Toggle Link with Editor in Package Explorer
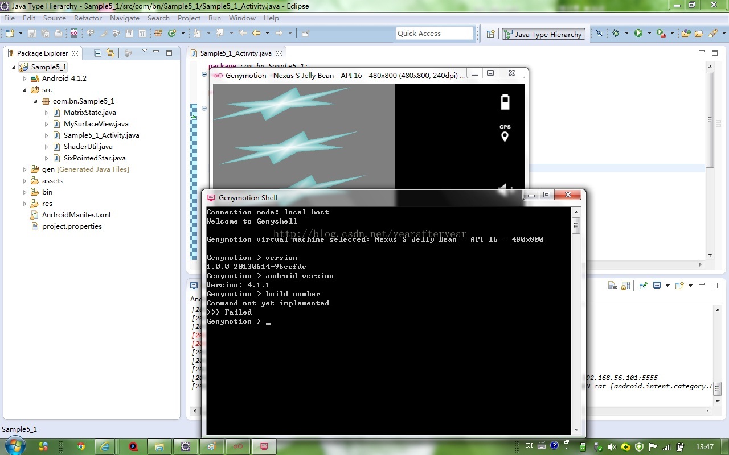The width and height of the screenshot is (729, 455). (x=110, y=53)
